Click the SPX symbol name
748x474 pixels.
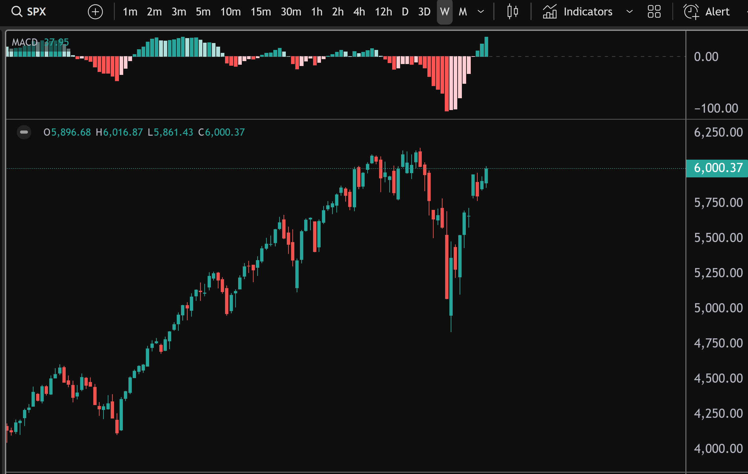click(x=36, y=12)
